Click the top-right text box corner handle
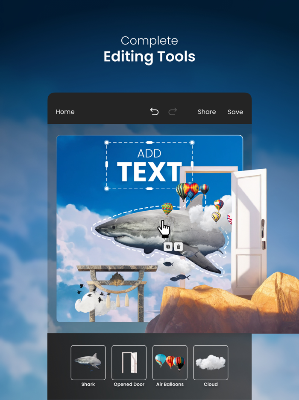 pos(192,142)
